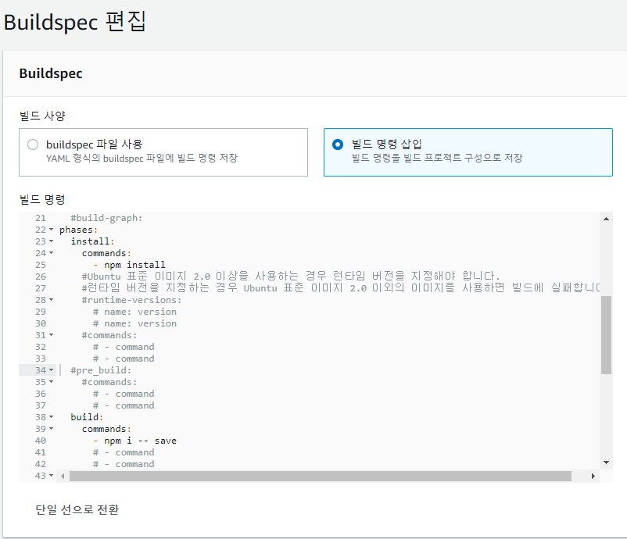
Task: Click the 'build:' key on line 38
Action: click(87, 417)
